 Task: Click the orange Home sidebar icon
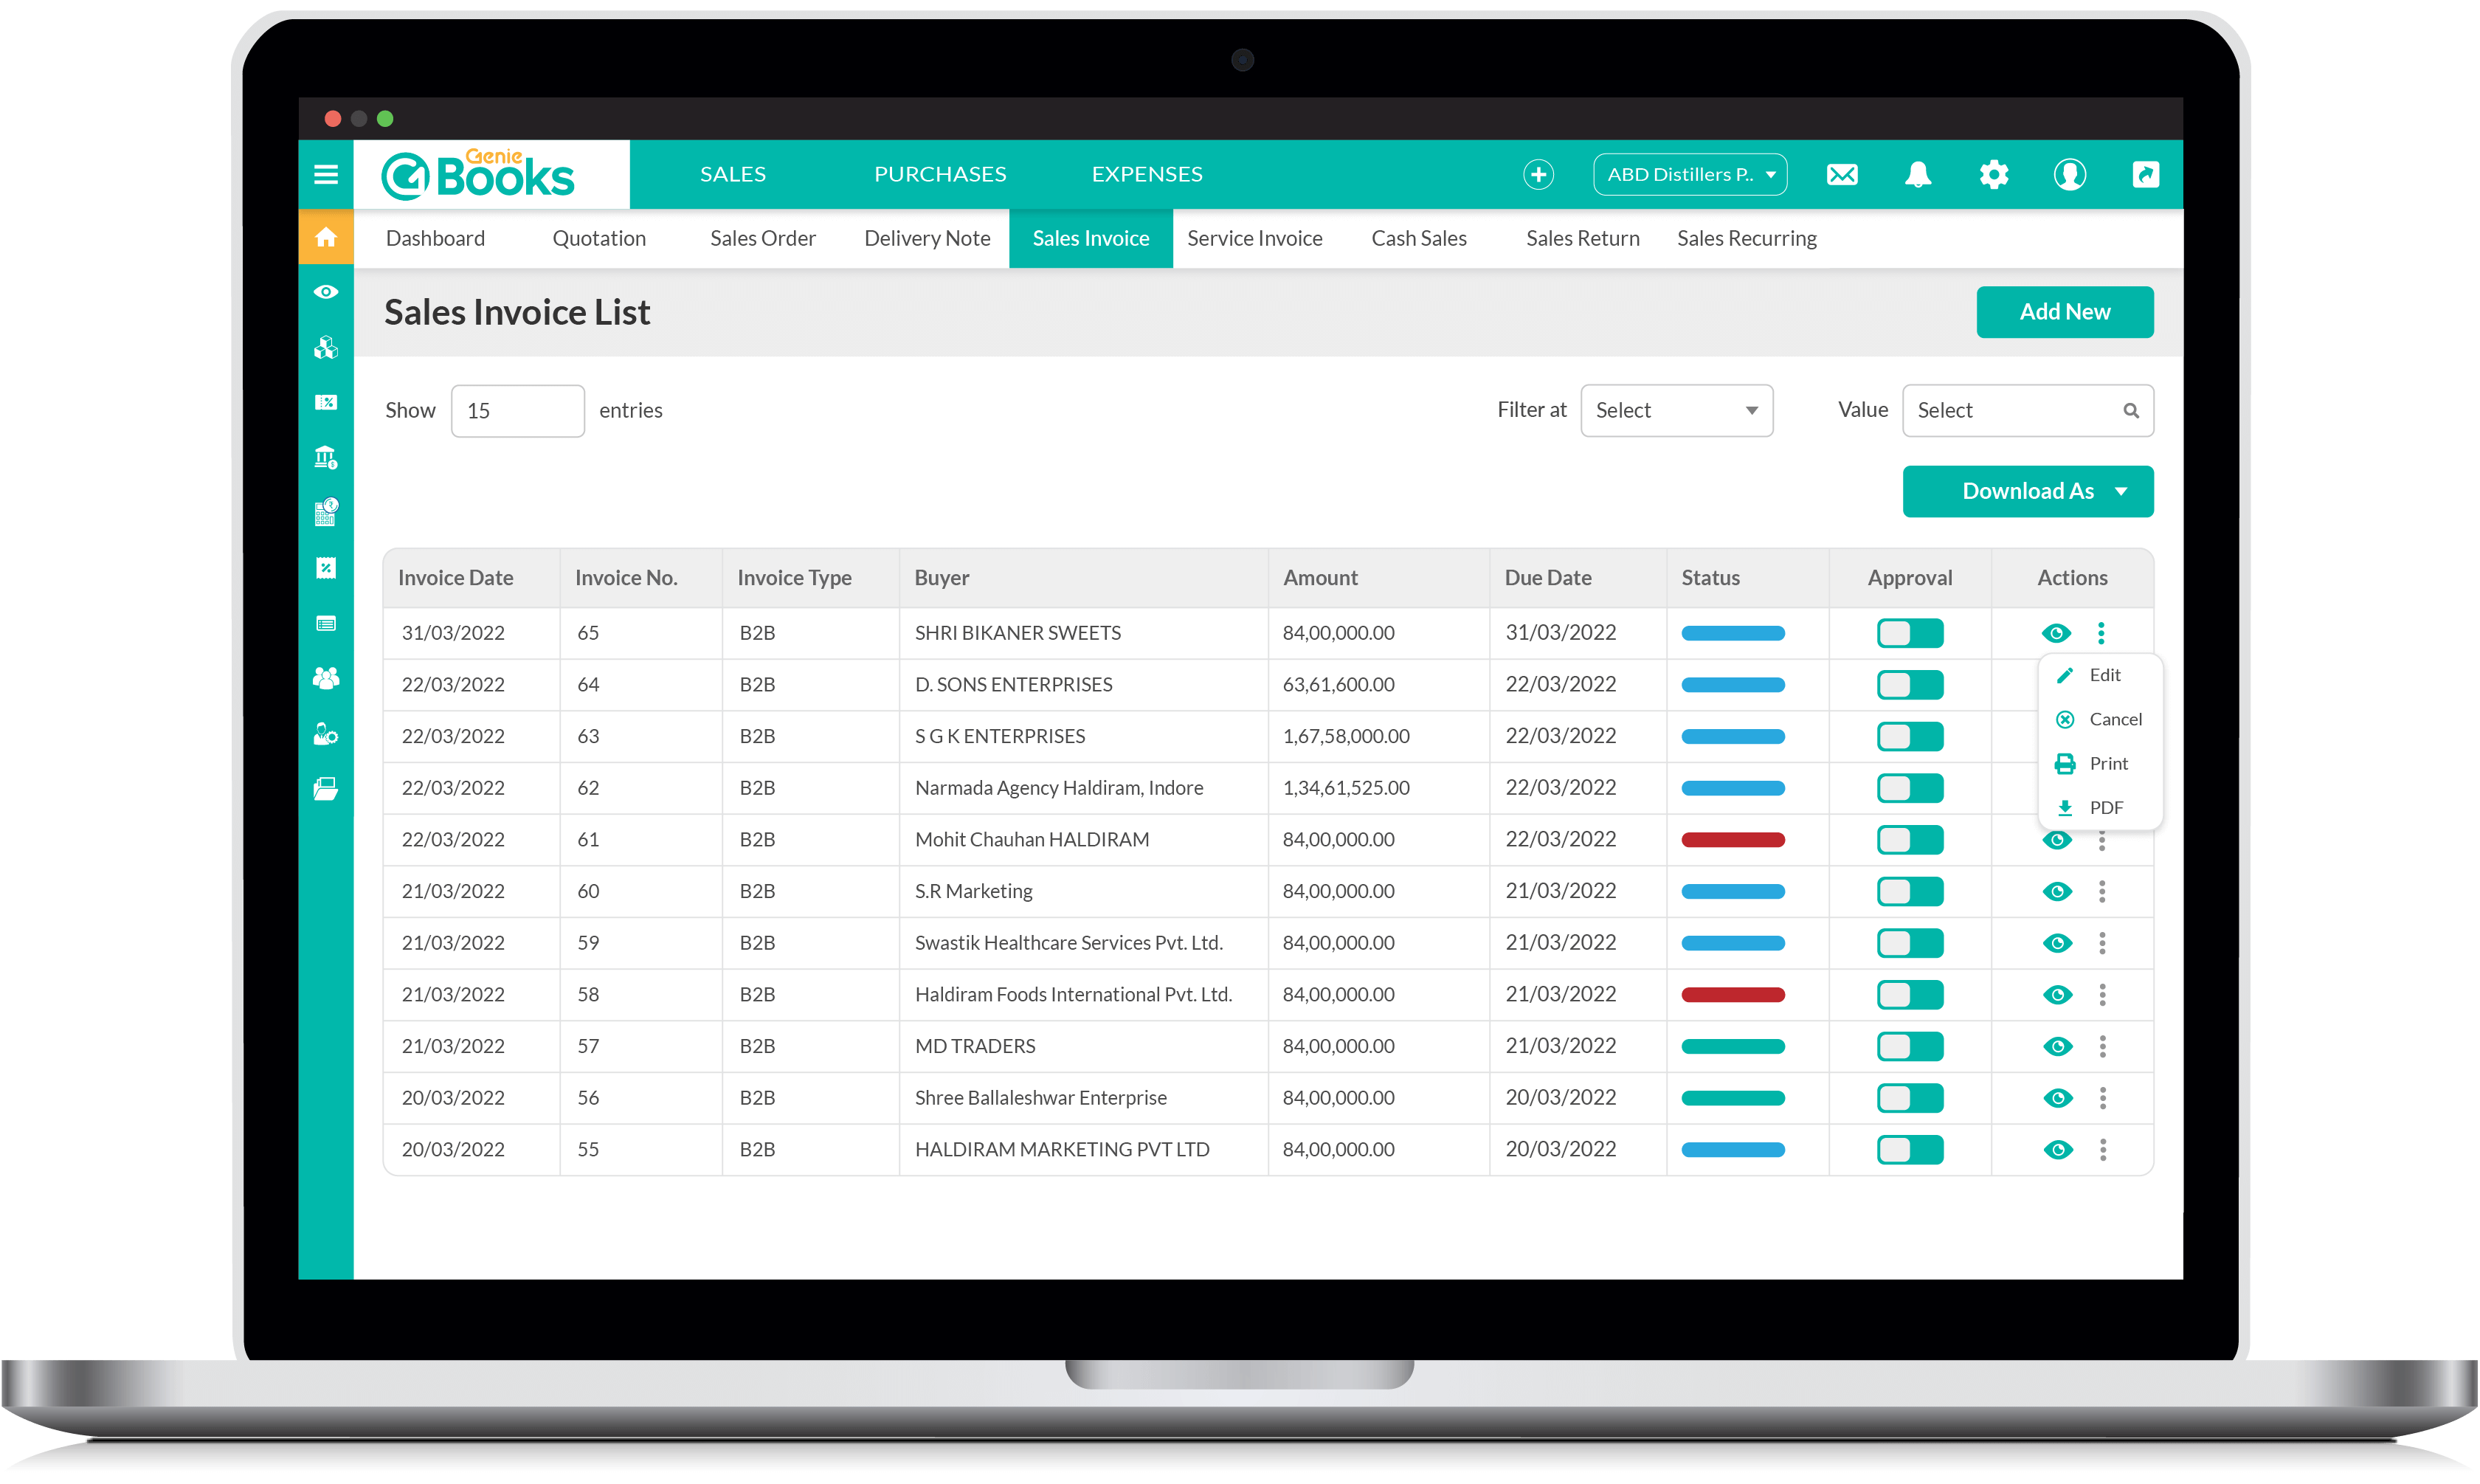pyautogui.click(x=326, y=237)
